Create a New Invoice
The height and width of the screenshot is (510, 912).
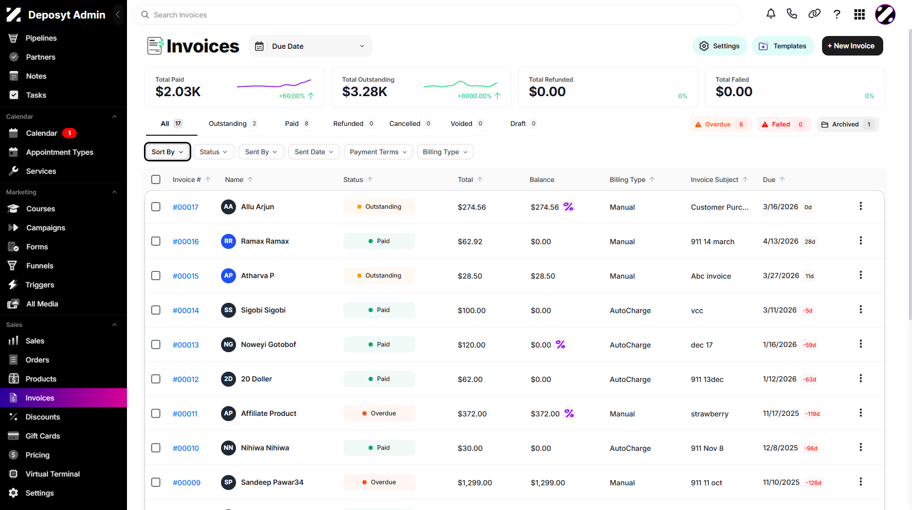pos(852,46)
